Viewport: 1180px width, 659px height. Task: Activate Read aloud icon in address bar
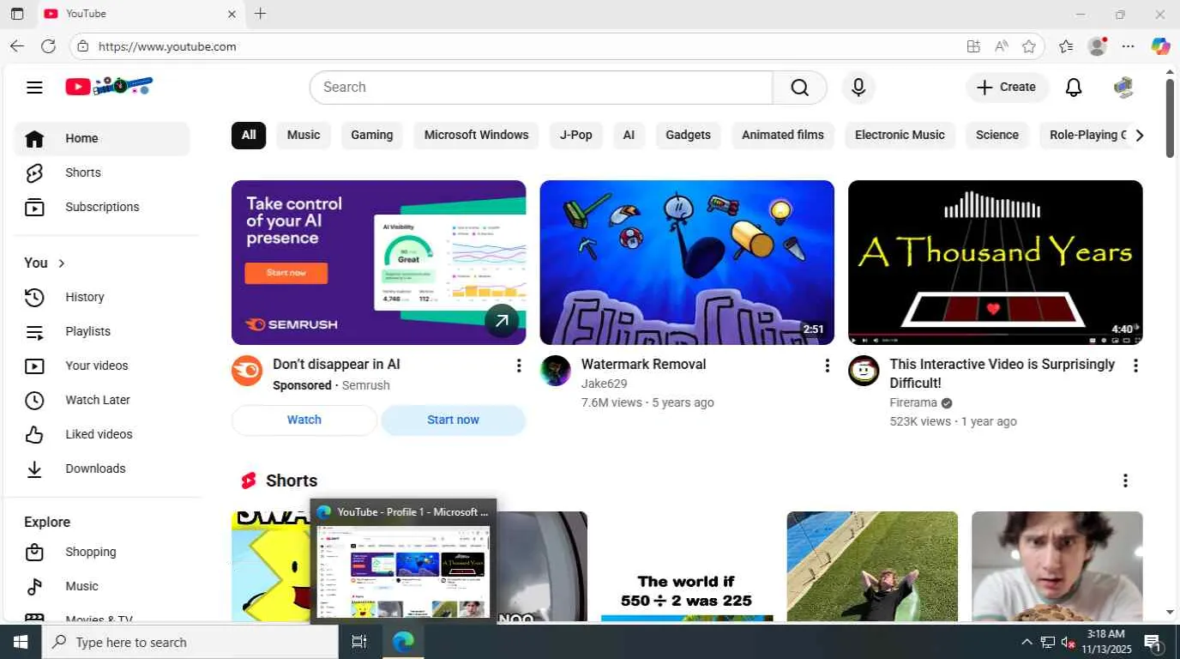pyautogui.click(x=1001, y=46)
